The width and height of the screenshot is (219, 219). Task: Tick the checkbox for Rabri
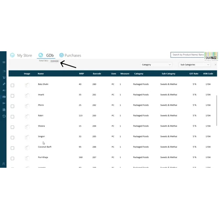coord(12,117)
